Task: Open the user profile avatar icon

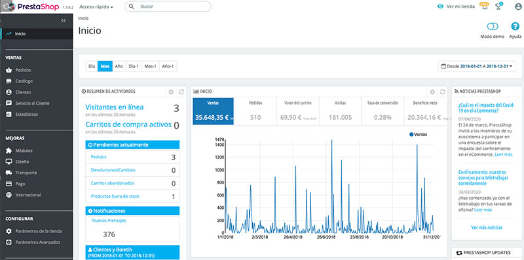Action: pos(518,7)
